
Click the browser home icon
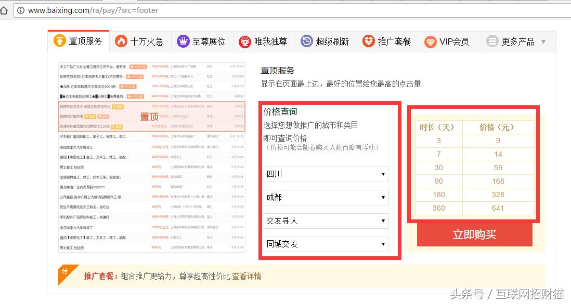tap(4, 10)
